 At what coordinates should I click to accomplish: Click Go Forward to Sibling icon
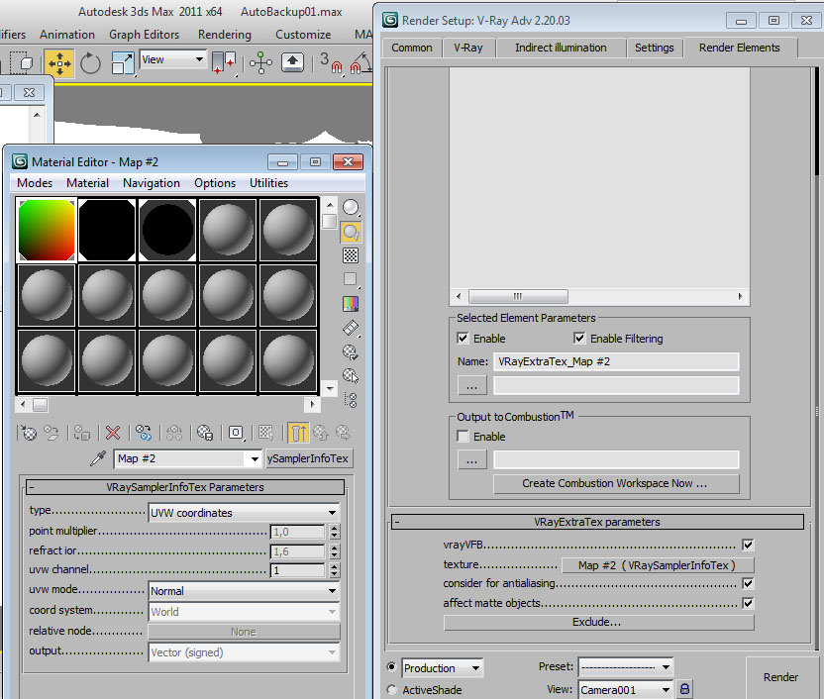coord(343,433)
